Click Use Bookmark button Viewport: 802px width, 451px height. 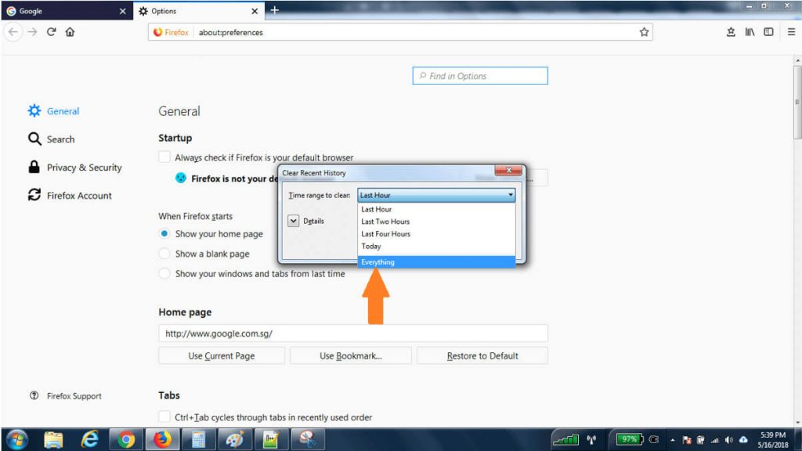[350, 356]
